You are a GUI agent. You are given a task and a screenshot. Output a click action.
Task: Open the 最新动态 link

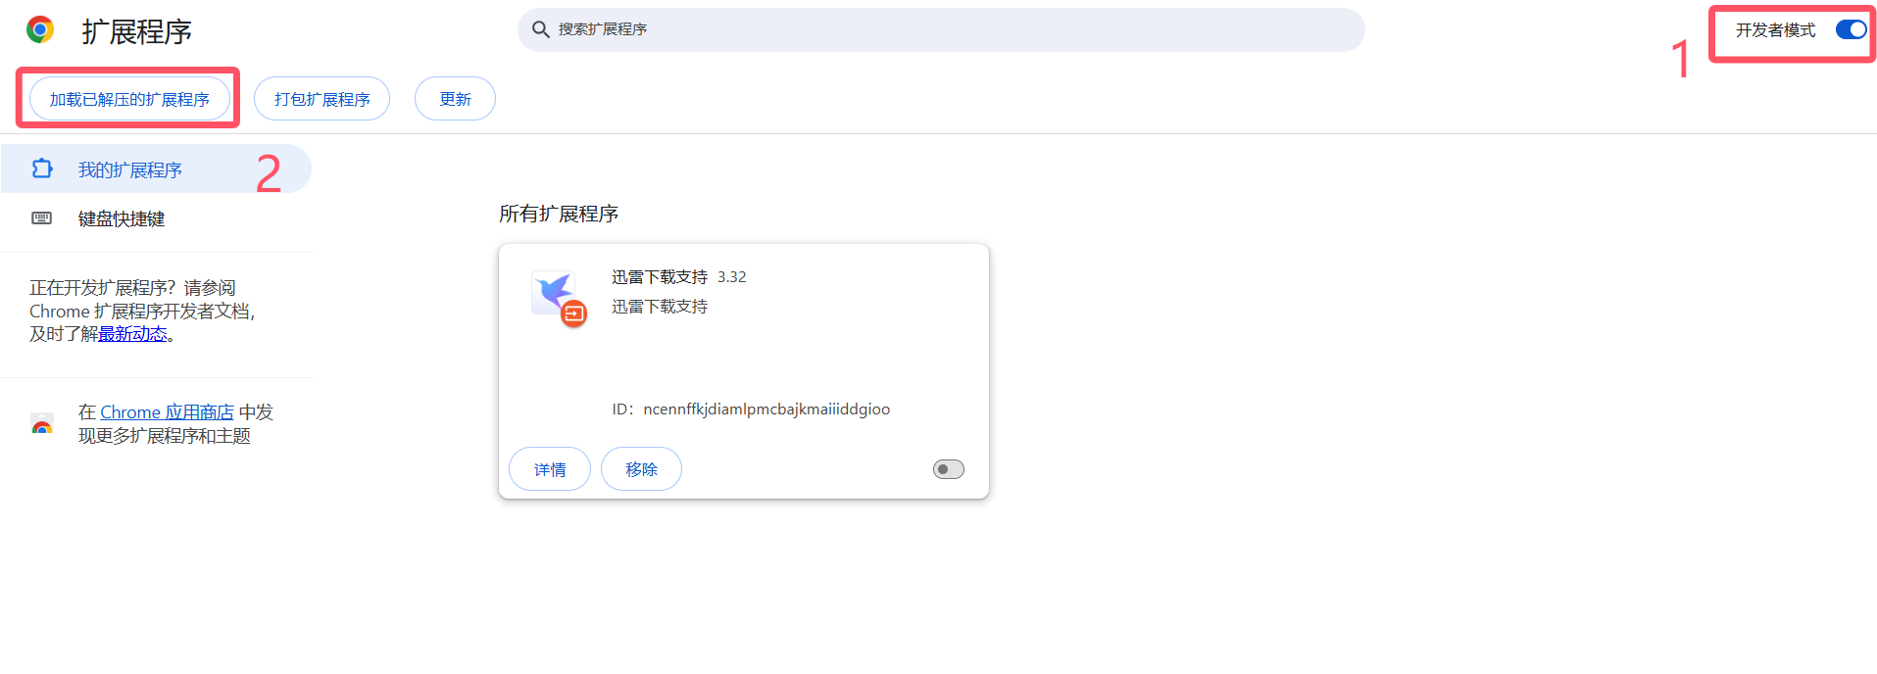[132, 334]
